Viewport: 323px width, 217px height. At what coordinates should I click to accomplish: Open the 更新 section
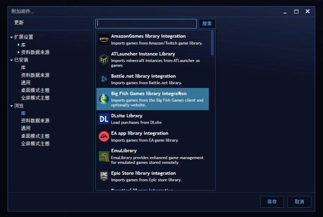[19, 23]
